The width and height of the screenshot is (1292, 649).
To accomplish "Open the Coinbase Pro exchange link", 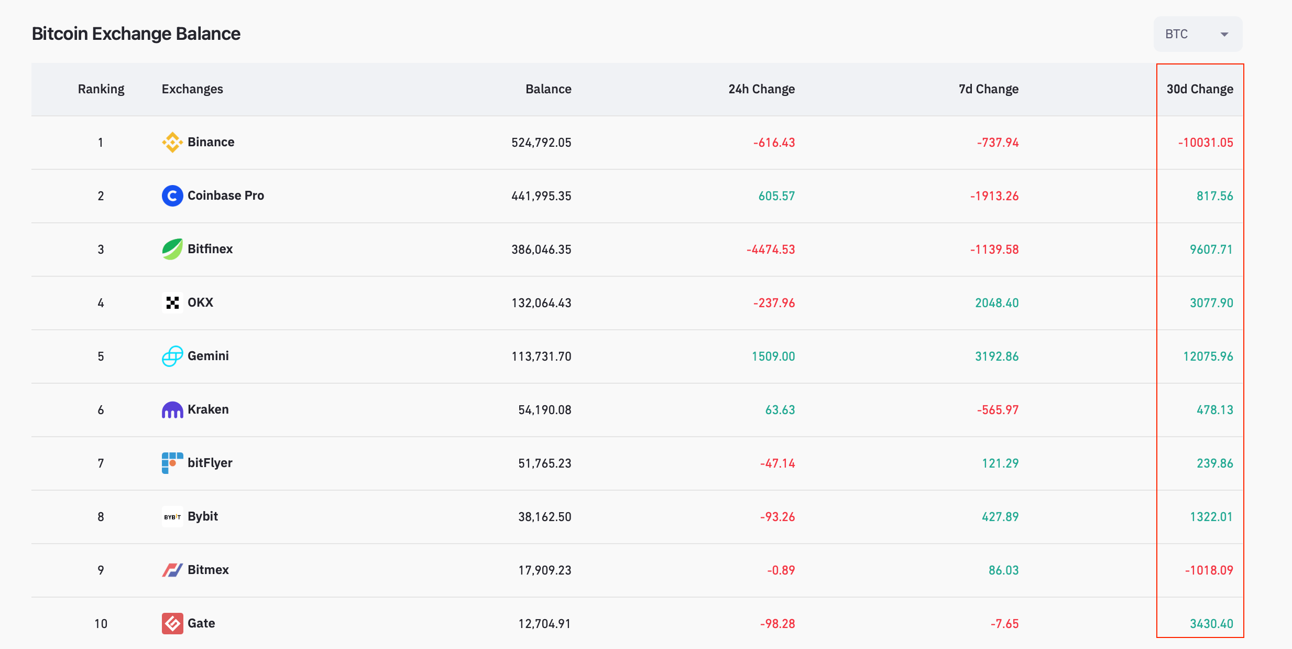I will coord(226,196).
